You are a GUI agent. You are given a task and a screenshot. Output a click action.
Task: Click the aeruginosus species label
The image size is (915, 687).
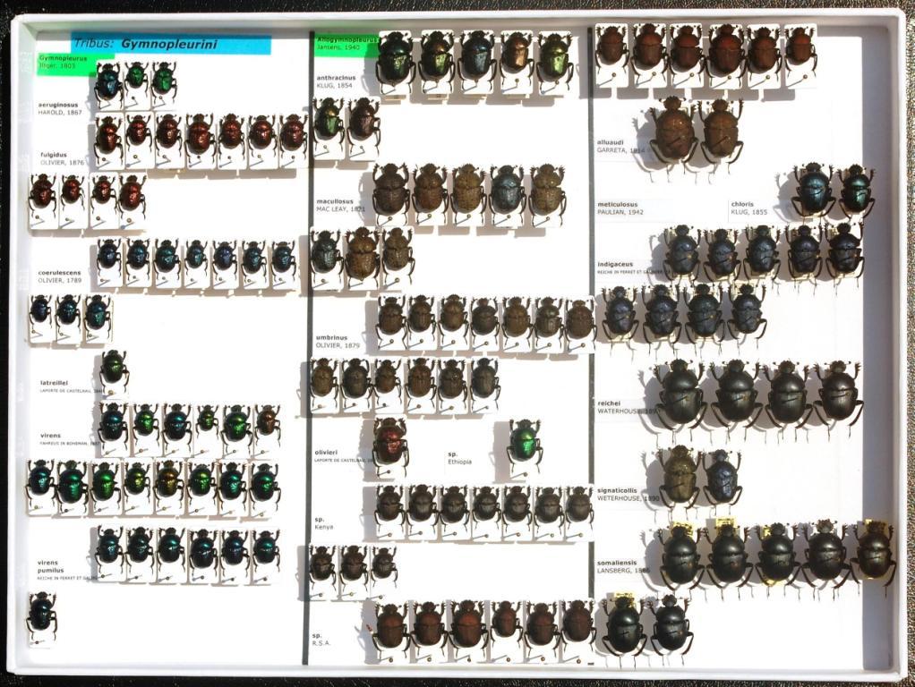pos(60,108)
